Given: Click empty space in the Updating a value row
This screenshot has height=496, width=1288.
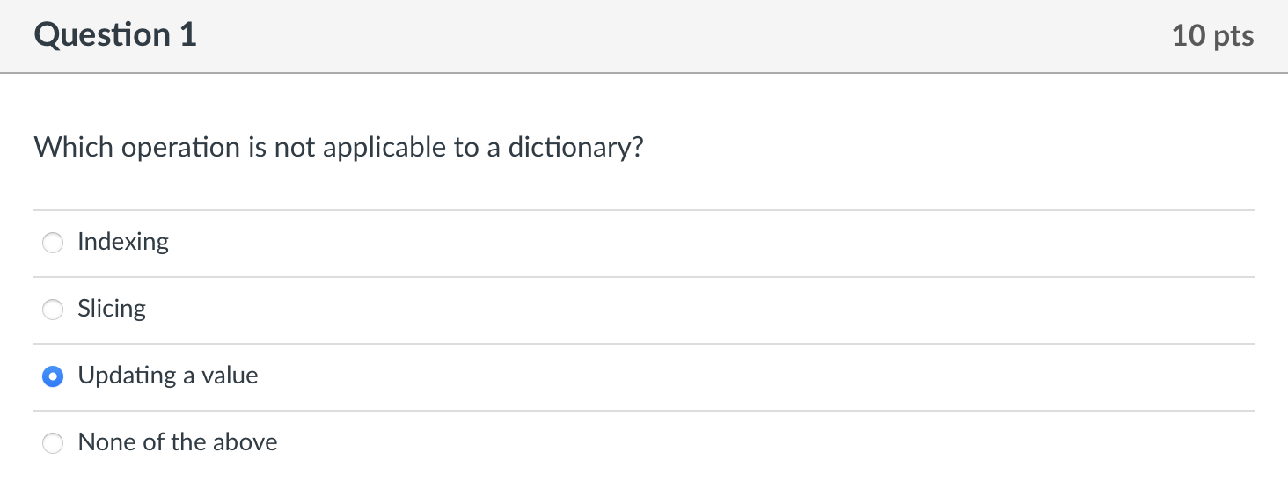Looking at the screenshot, I should click(x=704, y=376).
